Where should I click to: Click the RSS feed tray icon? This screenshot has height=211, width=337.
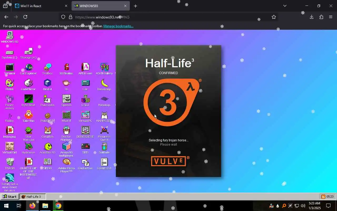[x=323, y=196]
